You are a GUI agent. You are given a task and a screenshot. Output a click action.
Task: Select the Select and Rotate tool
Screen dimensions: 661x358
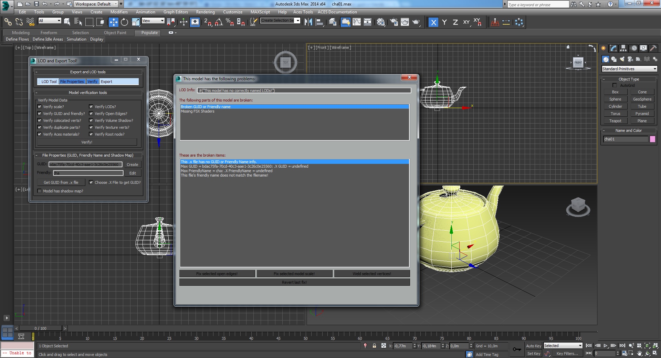124,22
